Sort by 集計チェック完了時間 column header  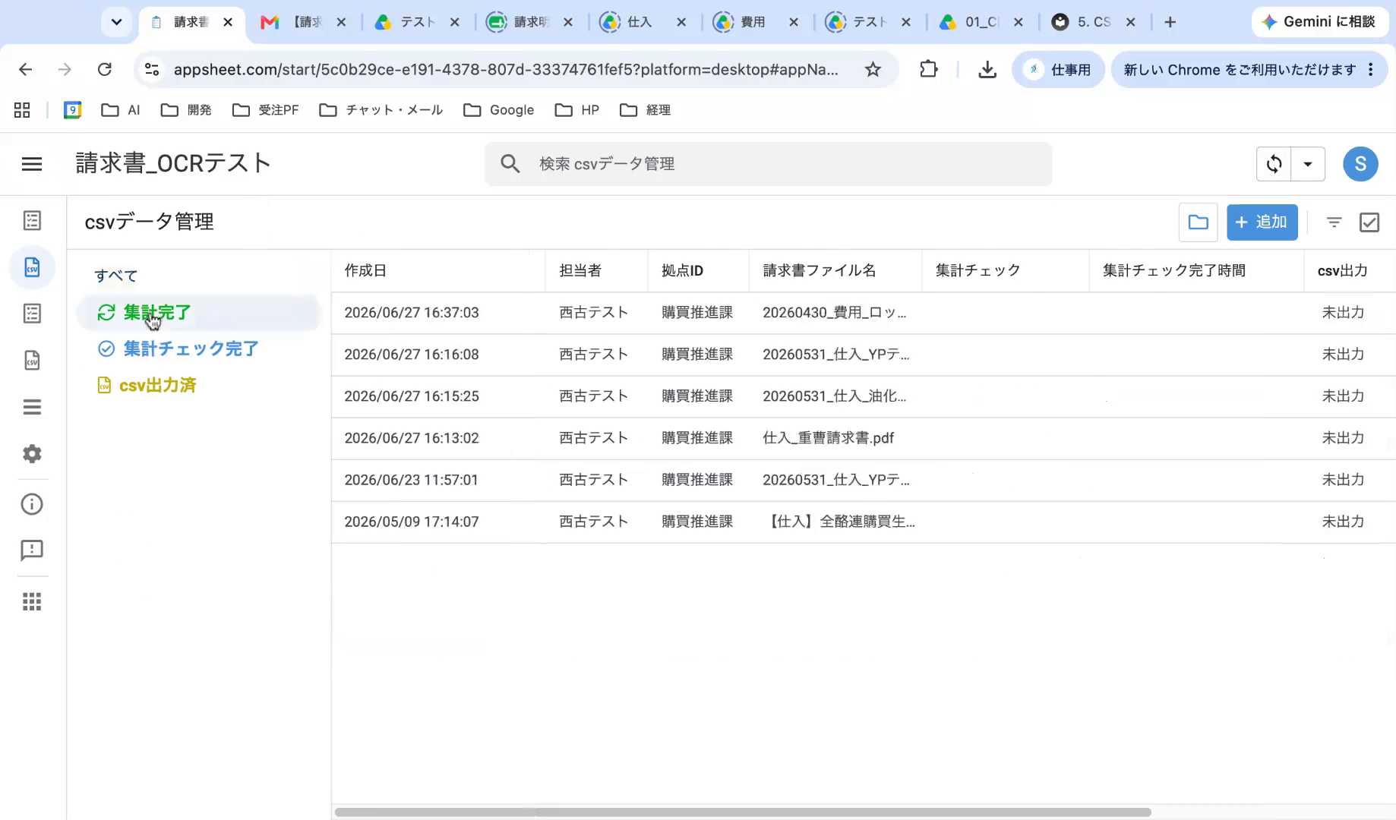click(1174, 270)
